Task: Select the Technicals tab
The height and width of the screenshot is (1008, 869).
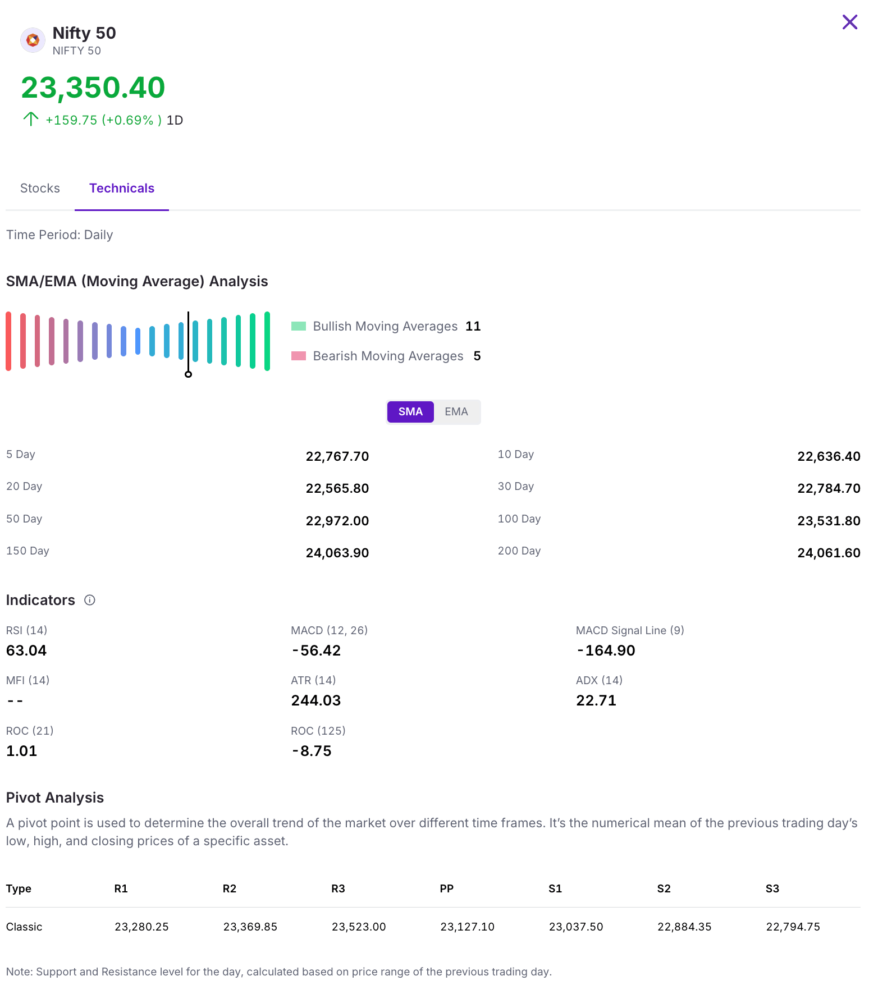Action: pyautogui.click(x=121, y=189)
